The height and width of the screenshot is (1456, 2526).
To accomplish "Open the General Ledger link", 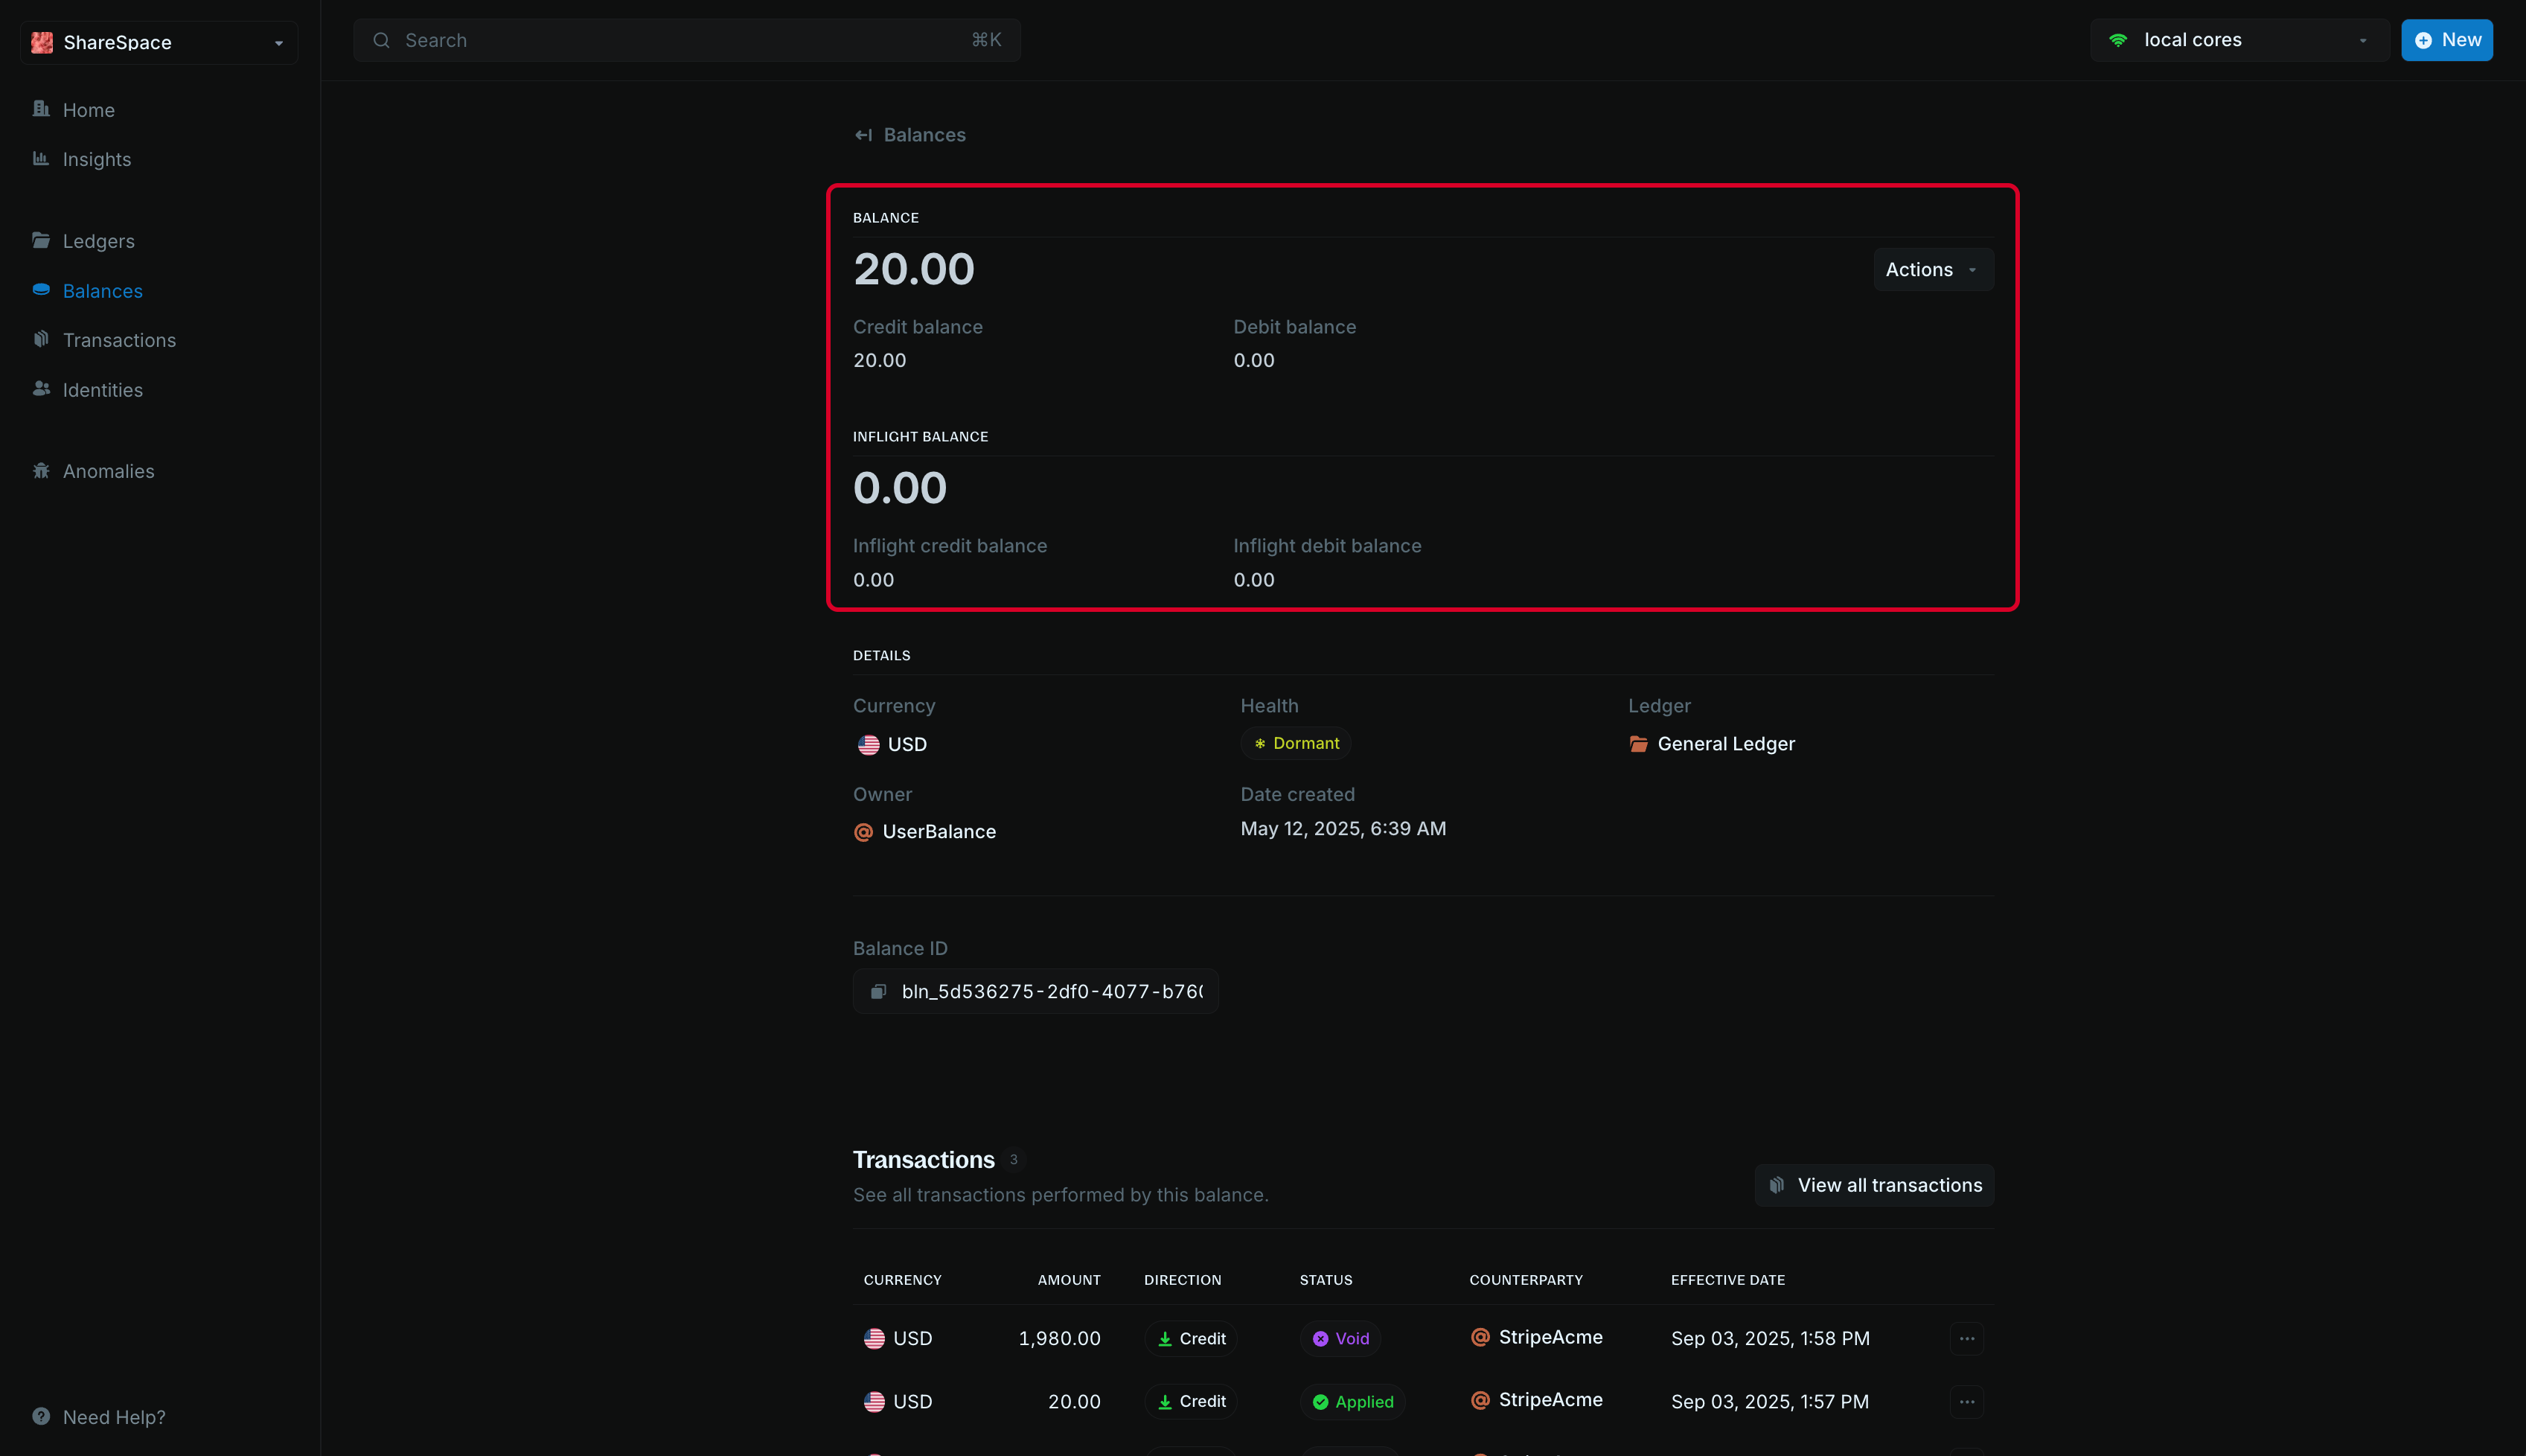I will [1724, 744].
